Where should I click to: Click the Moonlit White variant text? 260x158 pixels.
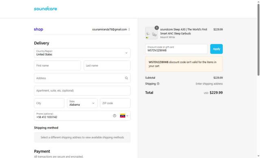click(168, 37)
